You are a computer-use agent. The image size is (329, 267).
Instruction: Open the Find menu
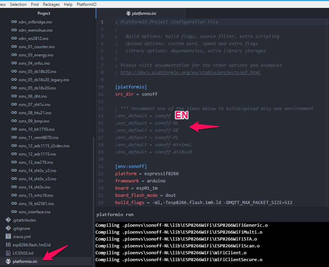click(x=35, y=4)
